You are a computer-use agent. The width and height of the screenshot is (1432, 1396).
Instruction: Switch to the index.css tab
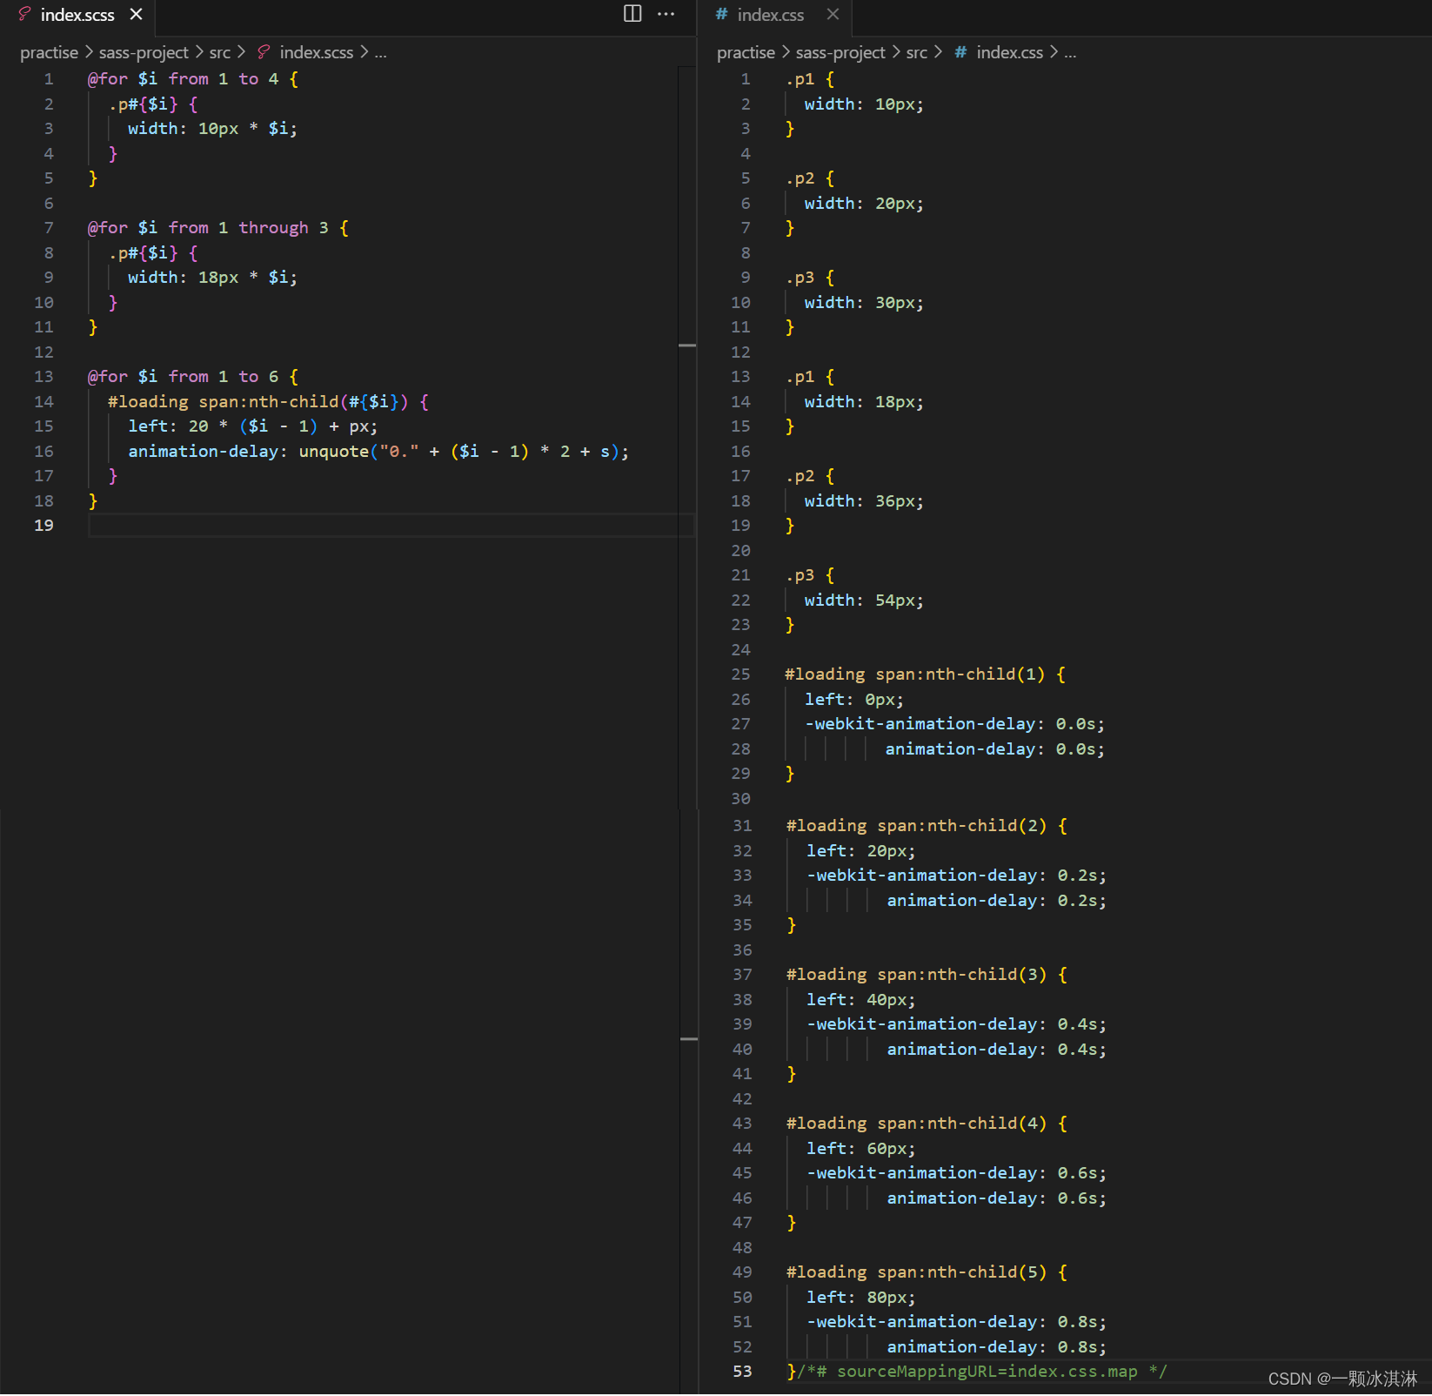770,15
